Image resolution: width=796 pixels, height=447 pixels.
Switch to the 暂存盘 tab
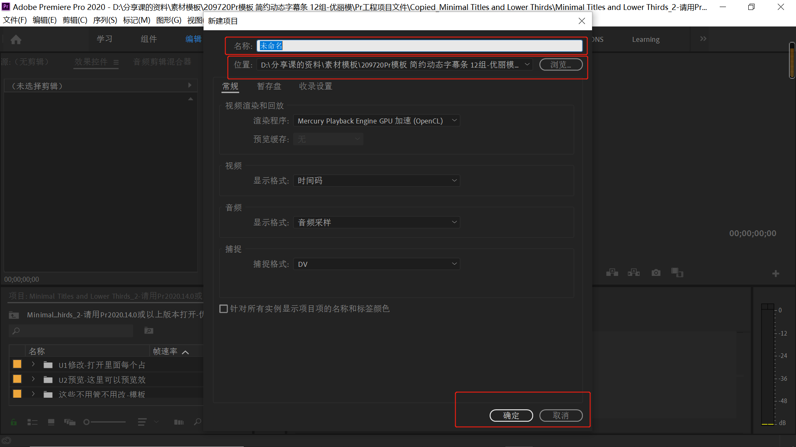click(269, 86)
